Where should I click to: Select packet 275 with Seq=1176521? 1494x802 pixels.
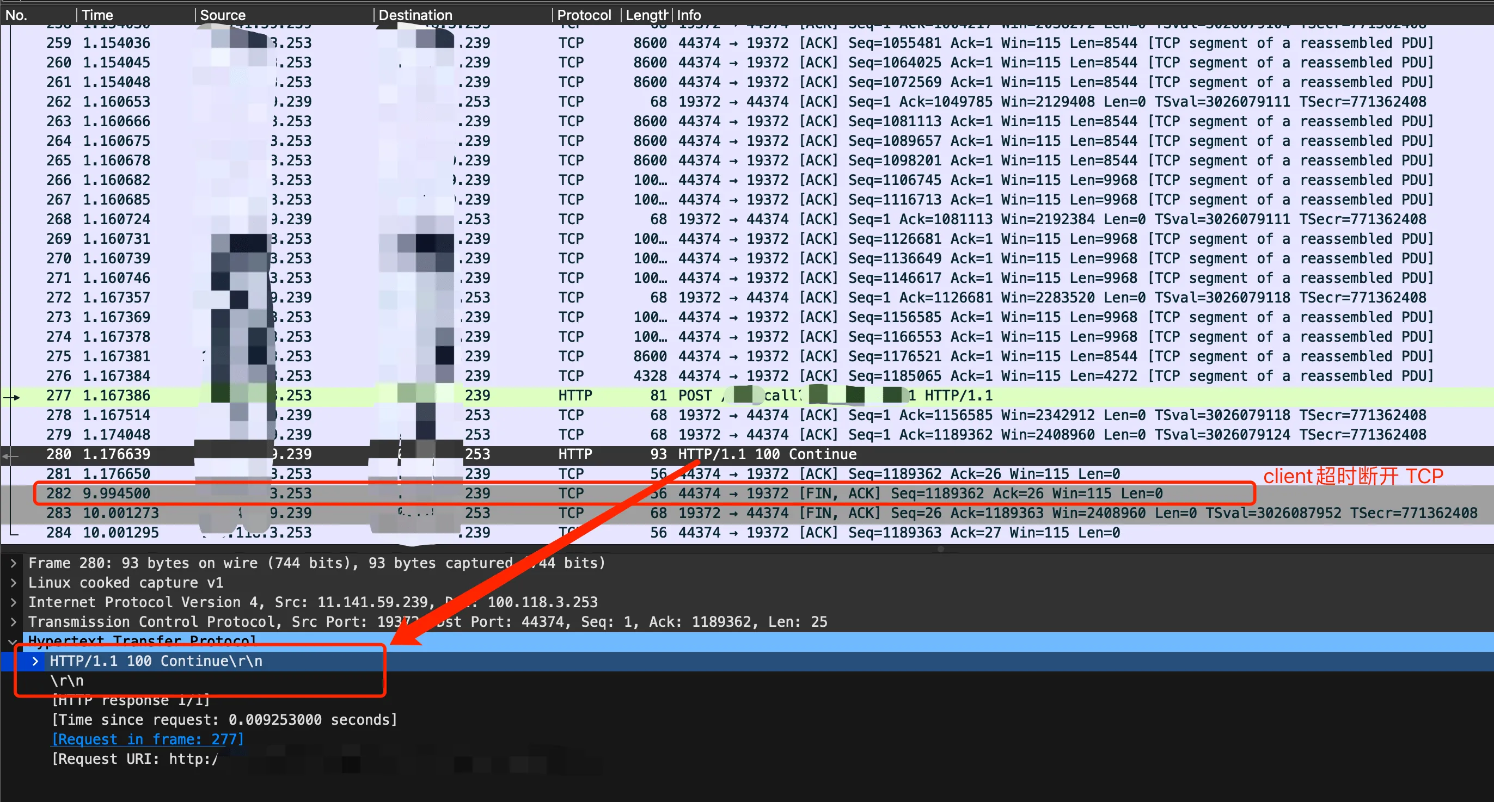[x=747, y=356]
